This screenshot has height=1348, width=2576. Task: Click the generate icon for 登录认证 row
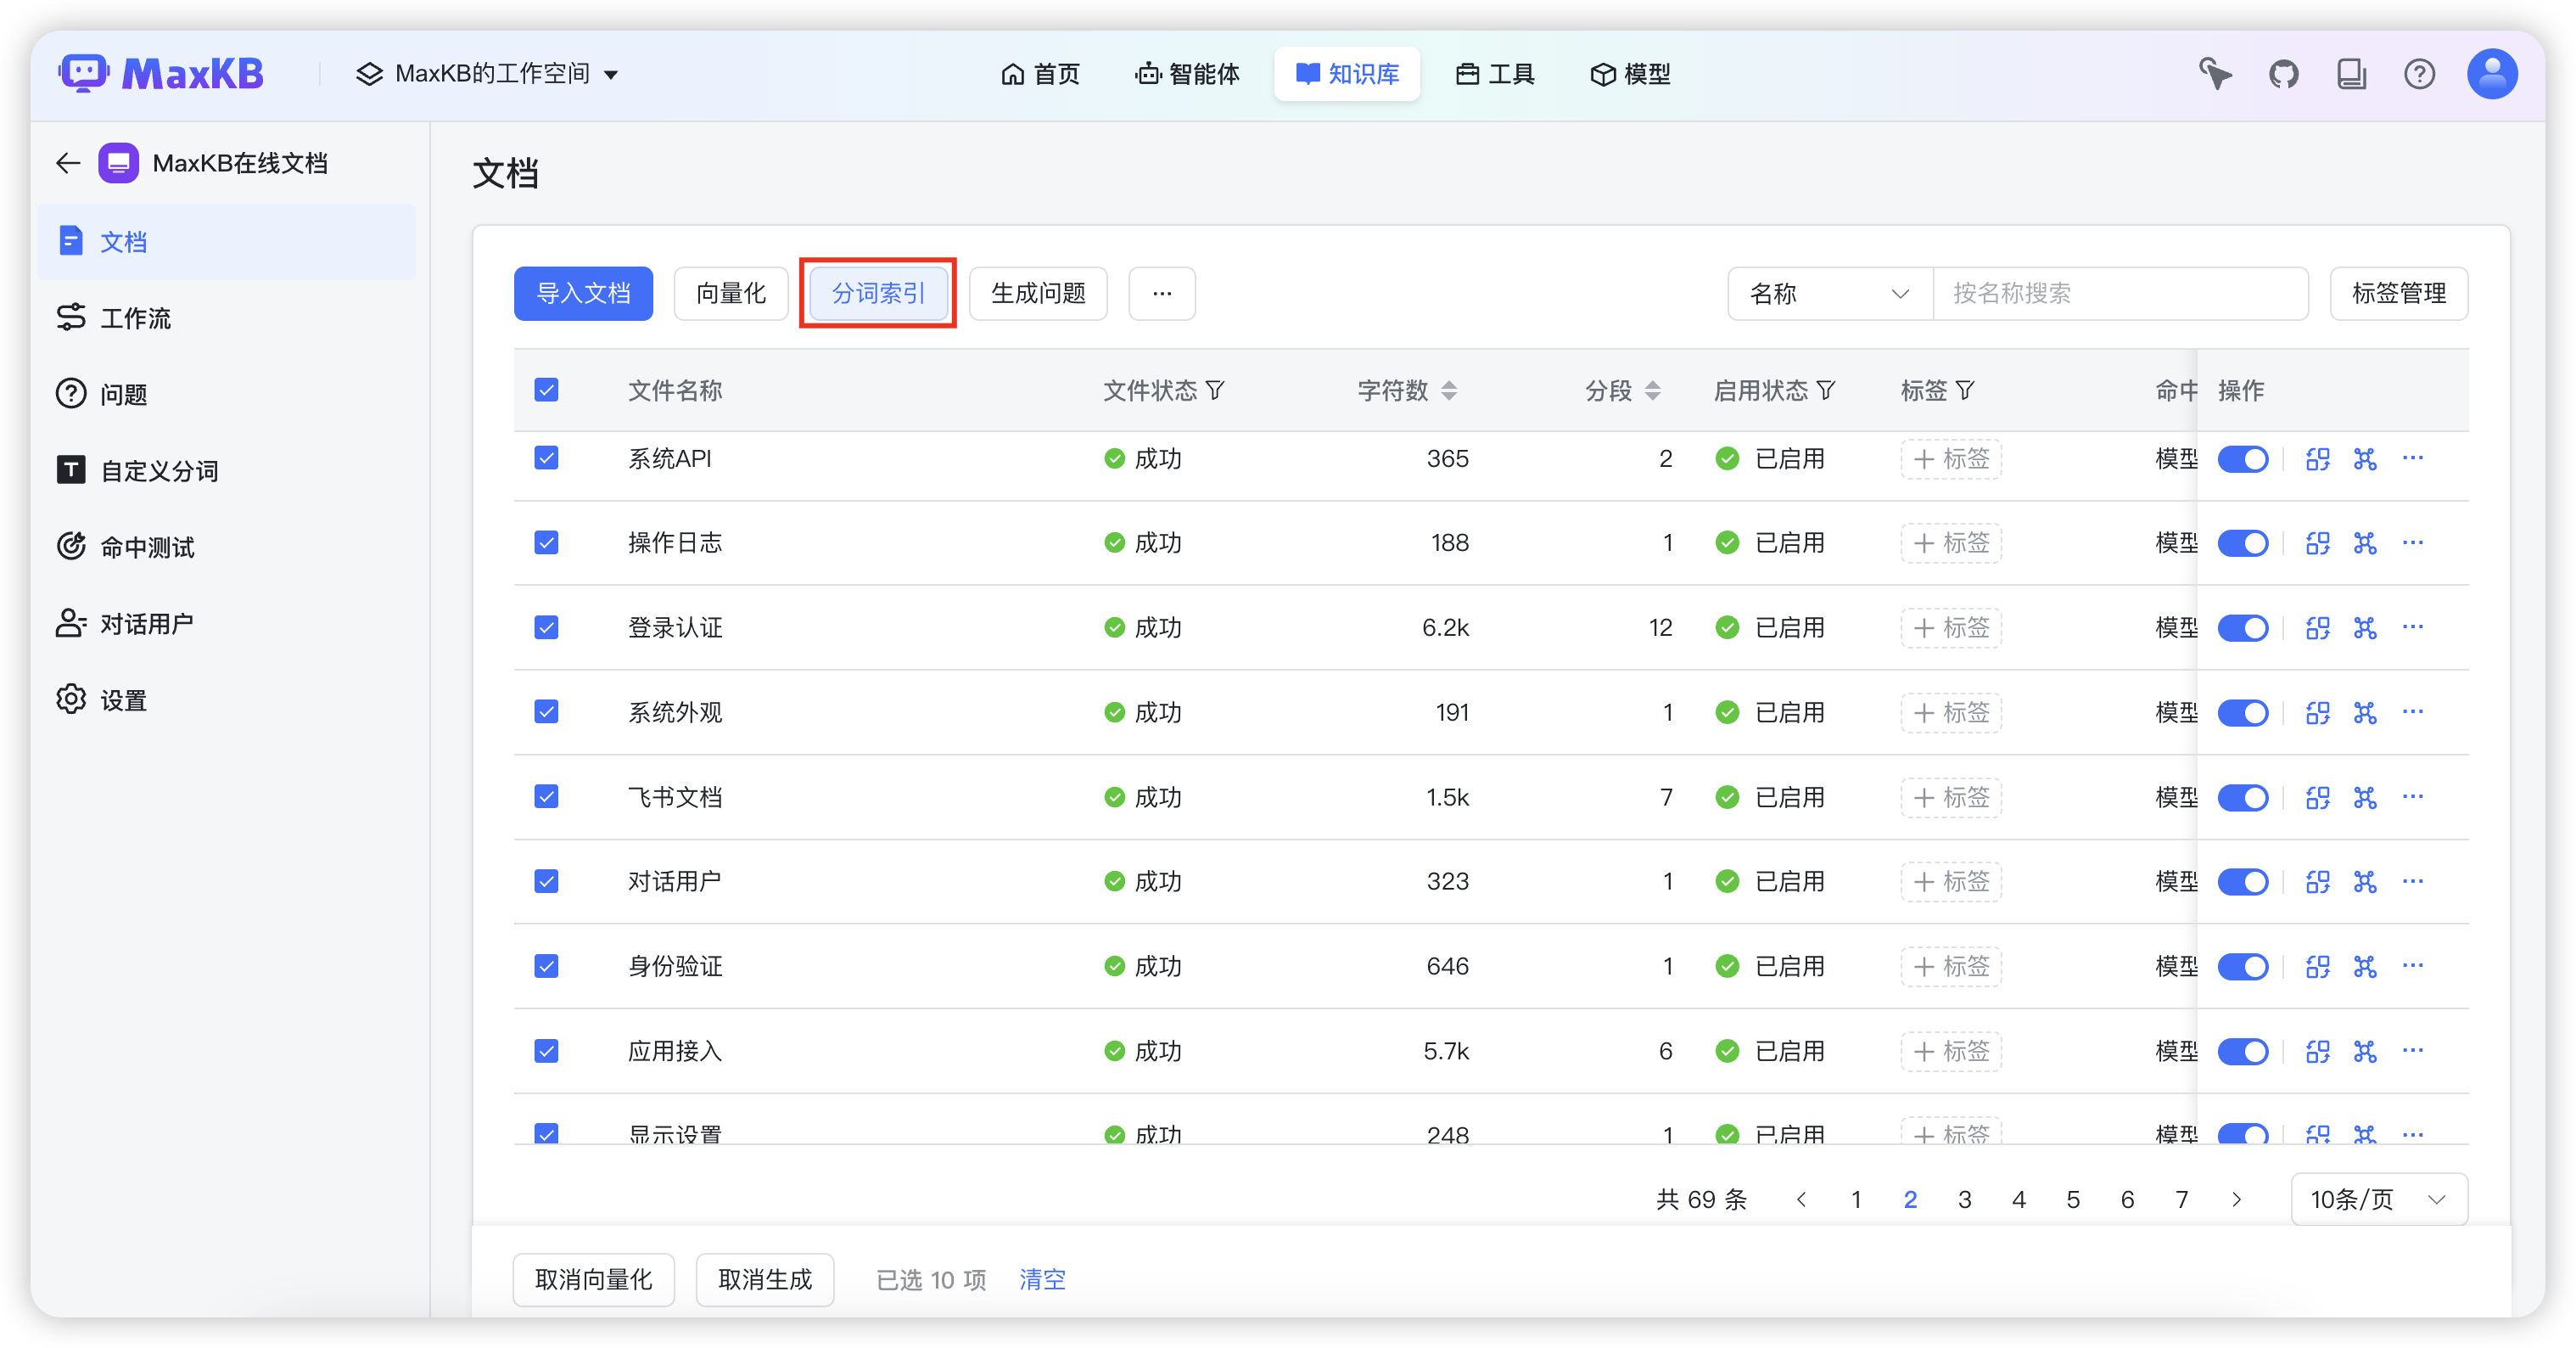pyautogui.click(x=2365, y=628)
